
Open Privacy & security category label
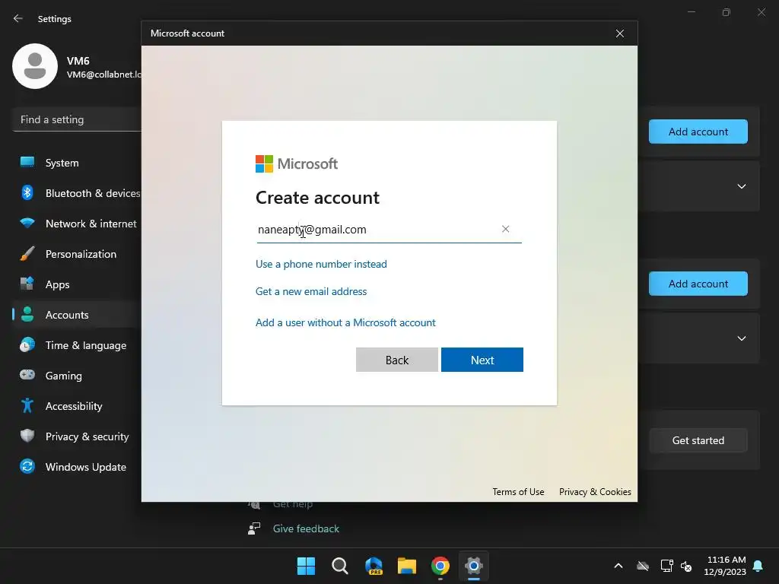point(87,436)
